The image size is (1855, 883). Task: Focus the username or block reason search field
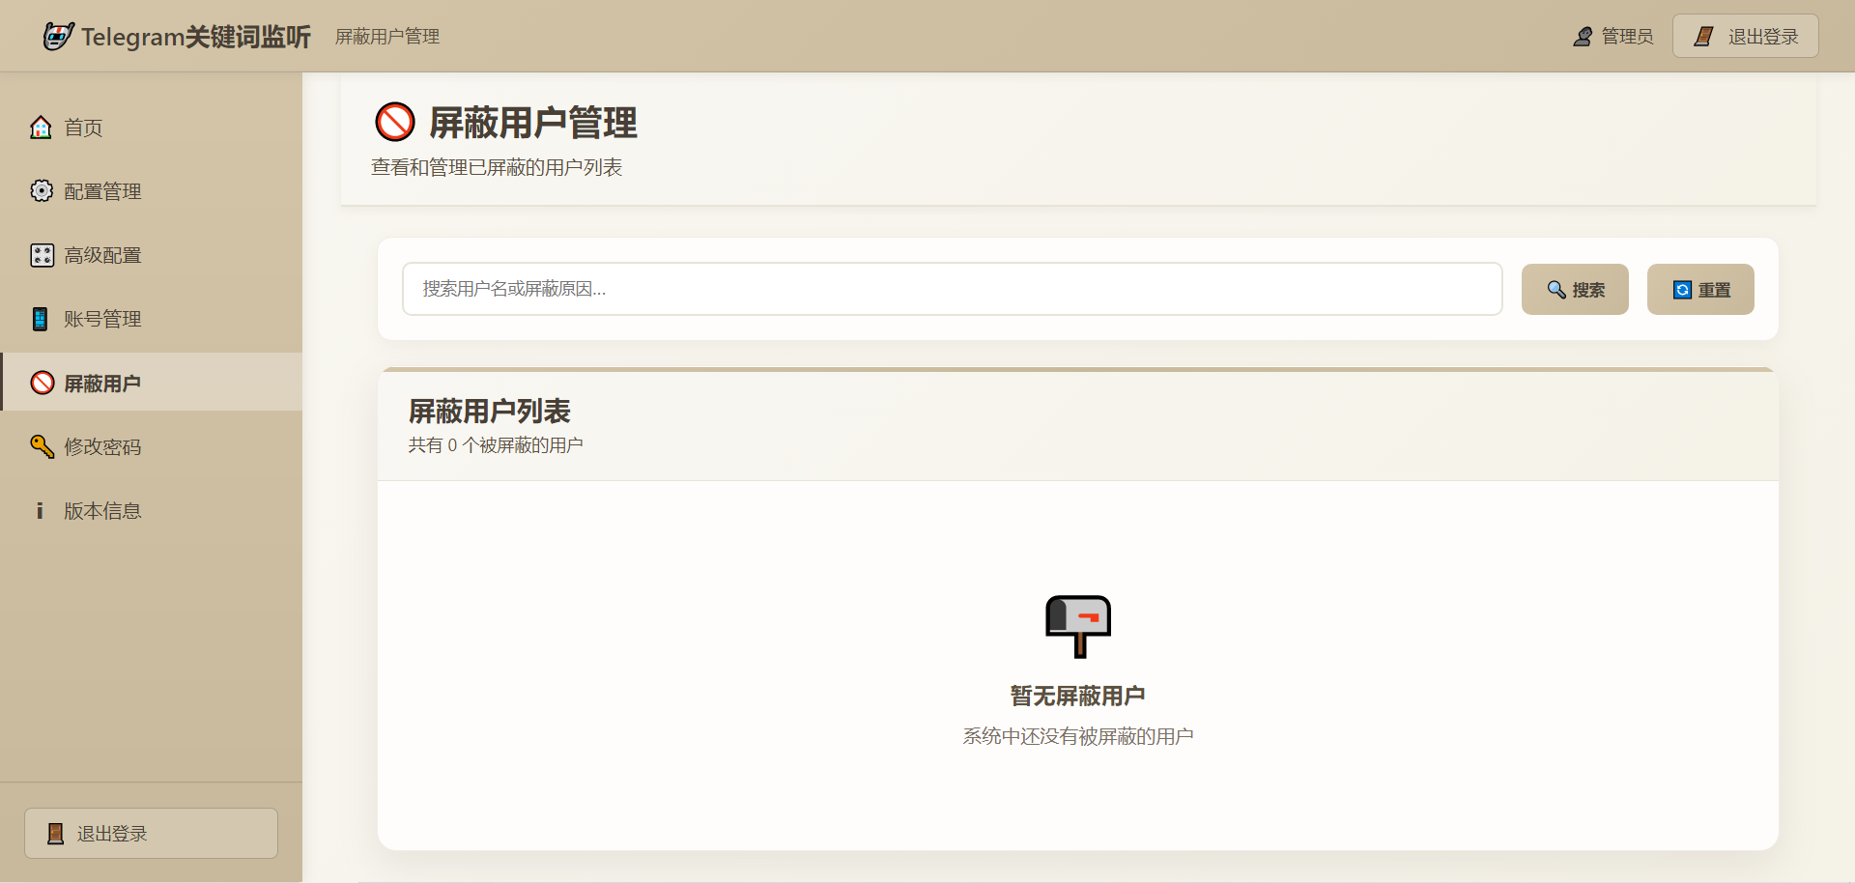click(952, 289)
